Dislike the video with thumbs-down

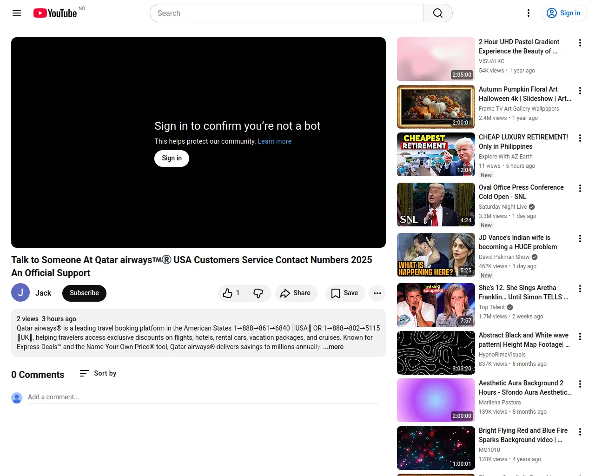click(x=258, y=293)
